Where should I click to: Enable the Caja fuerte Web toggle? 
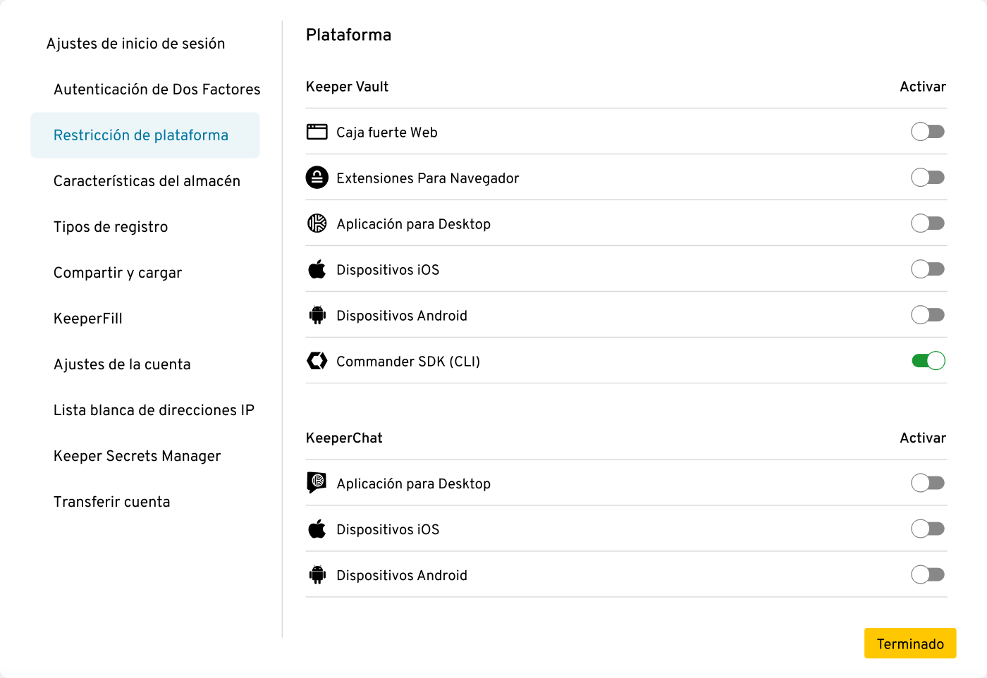coord(928,132)
